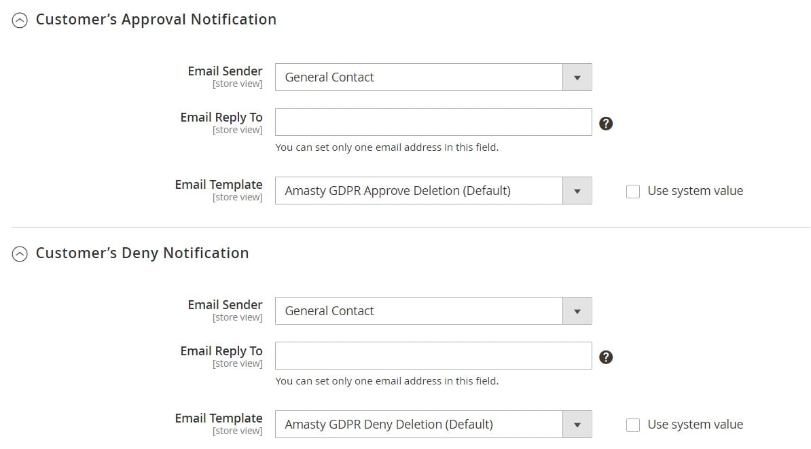Image resolution: width=811 pixels, height=449 pixels.
Task: Focus the Email Reply To field in Approval Notification
Action: (433, 122)
